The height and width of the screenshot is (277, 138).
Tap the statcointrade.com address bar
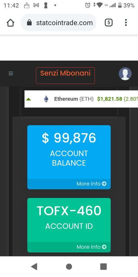pos(59,23)
